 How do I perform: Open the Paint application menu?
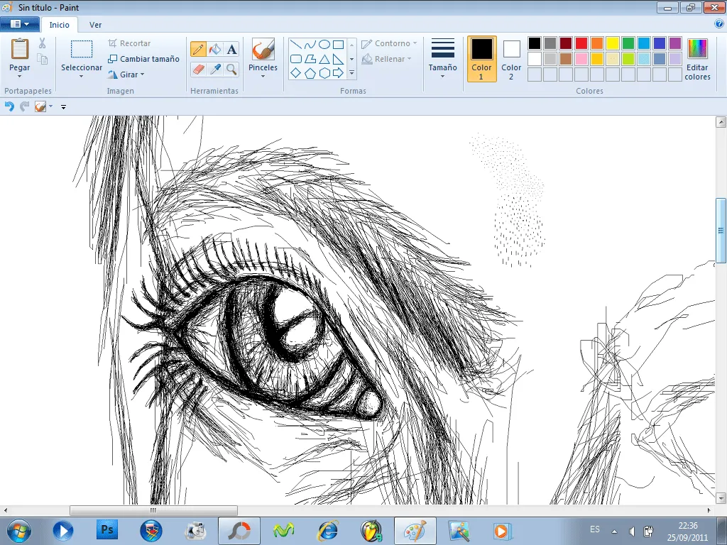tap(20, 23)
